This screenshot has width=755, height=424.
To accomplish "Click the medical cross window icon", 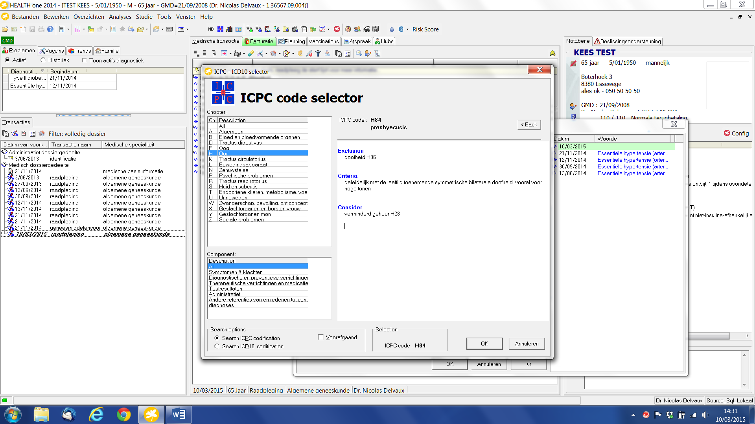I will tap(224, 53).
